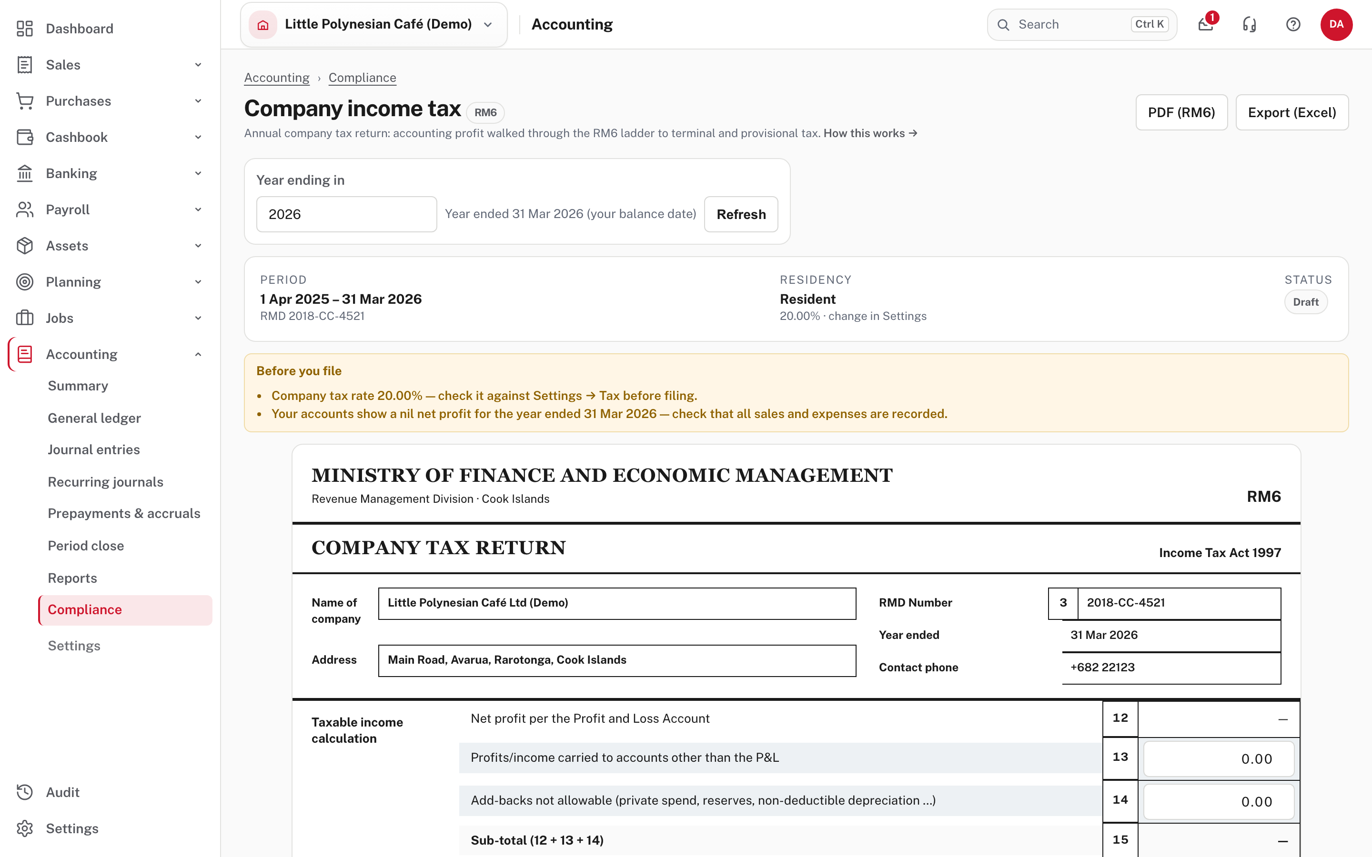Focus the line 14 add-backs amount field
Screen dimensions: 1372x857
(1218, 802)
